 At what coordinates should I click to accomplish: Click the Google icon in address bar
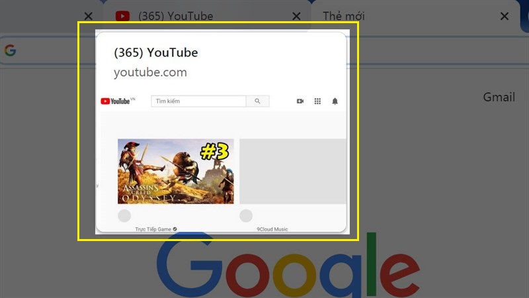click(x=10, y=50)
